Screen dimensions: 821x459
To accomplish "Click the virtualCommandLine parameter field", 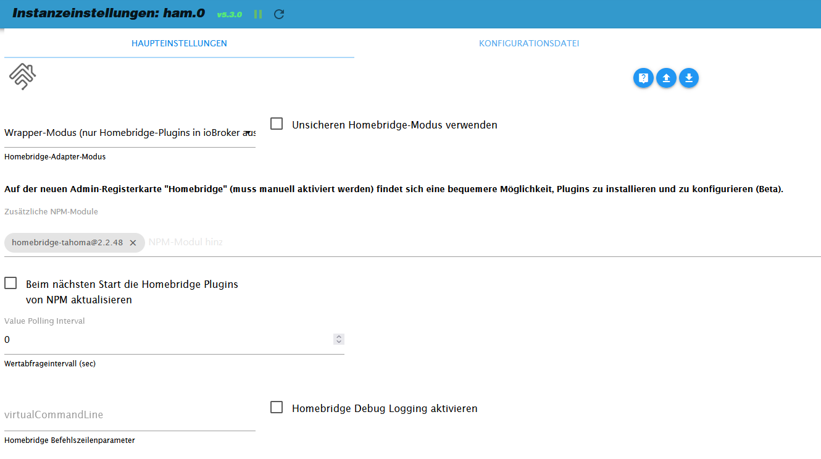I will (x=130, y=415).
